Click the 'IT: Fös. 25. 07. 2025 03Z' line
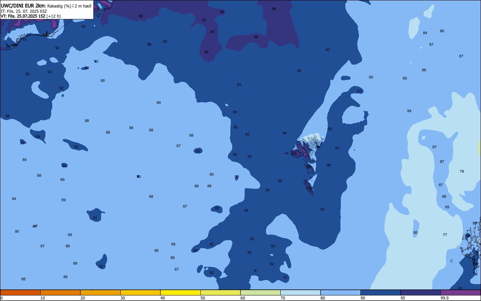The width and height of the screenshot is (481, 301). click(24, 11)
